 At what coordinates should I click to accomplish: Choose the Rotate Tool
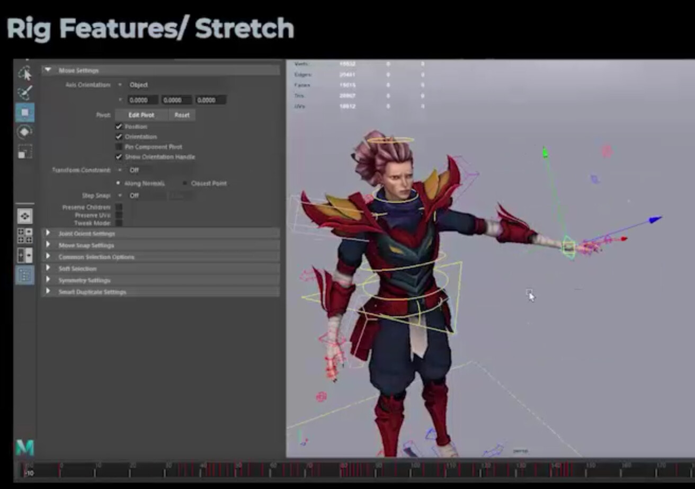click(x=24, y=132)
